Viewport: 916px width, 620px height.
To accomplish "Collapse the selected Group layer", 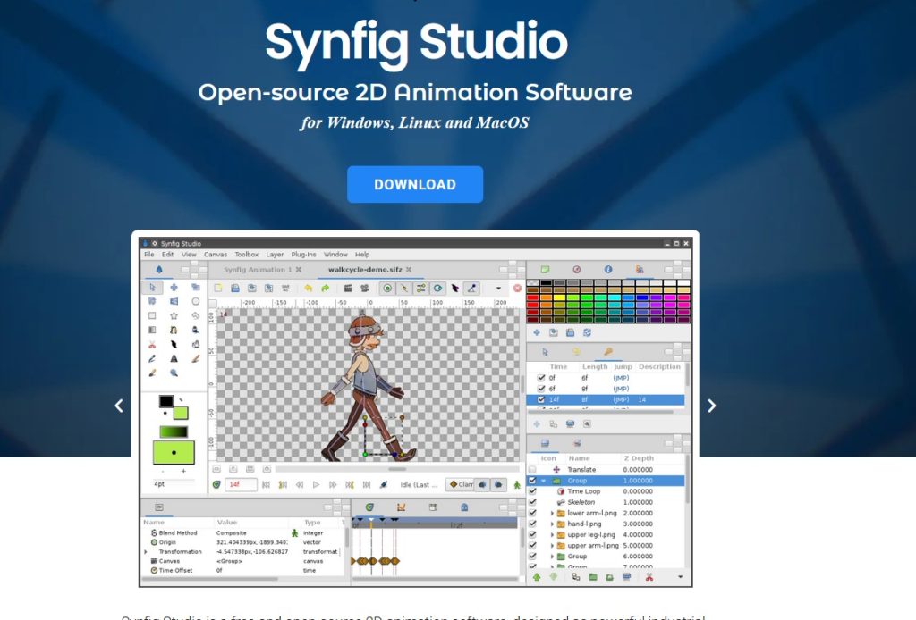I will pos(544,481).
